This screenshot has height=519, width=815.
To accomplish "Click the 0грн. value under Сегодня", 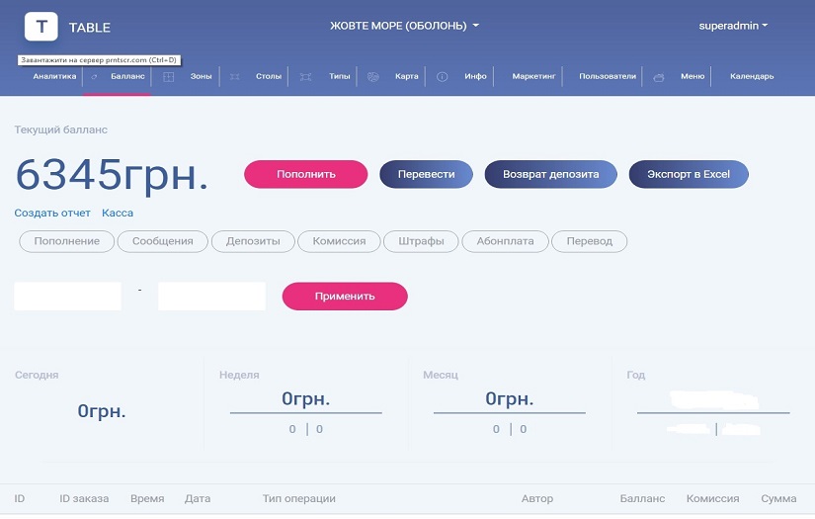I will click(x=102, y=411).
